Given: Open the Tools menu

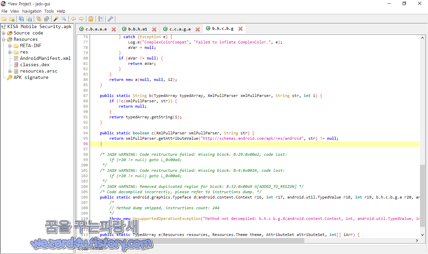Looking at the screenshot, I should [x=49, y=11].
